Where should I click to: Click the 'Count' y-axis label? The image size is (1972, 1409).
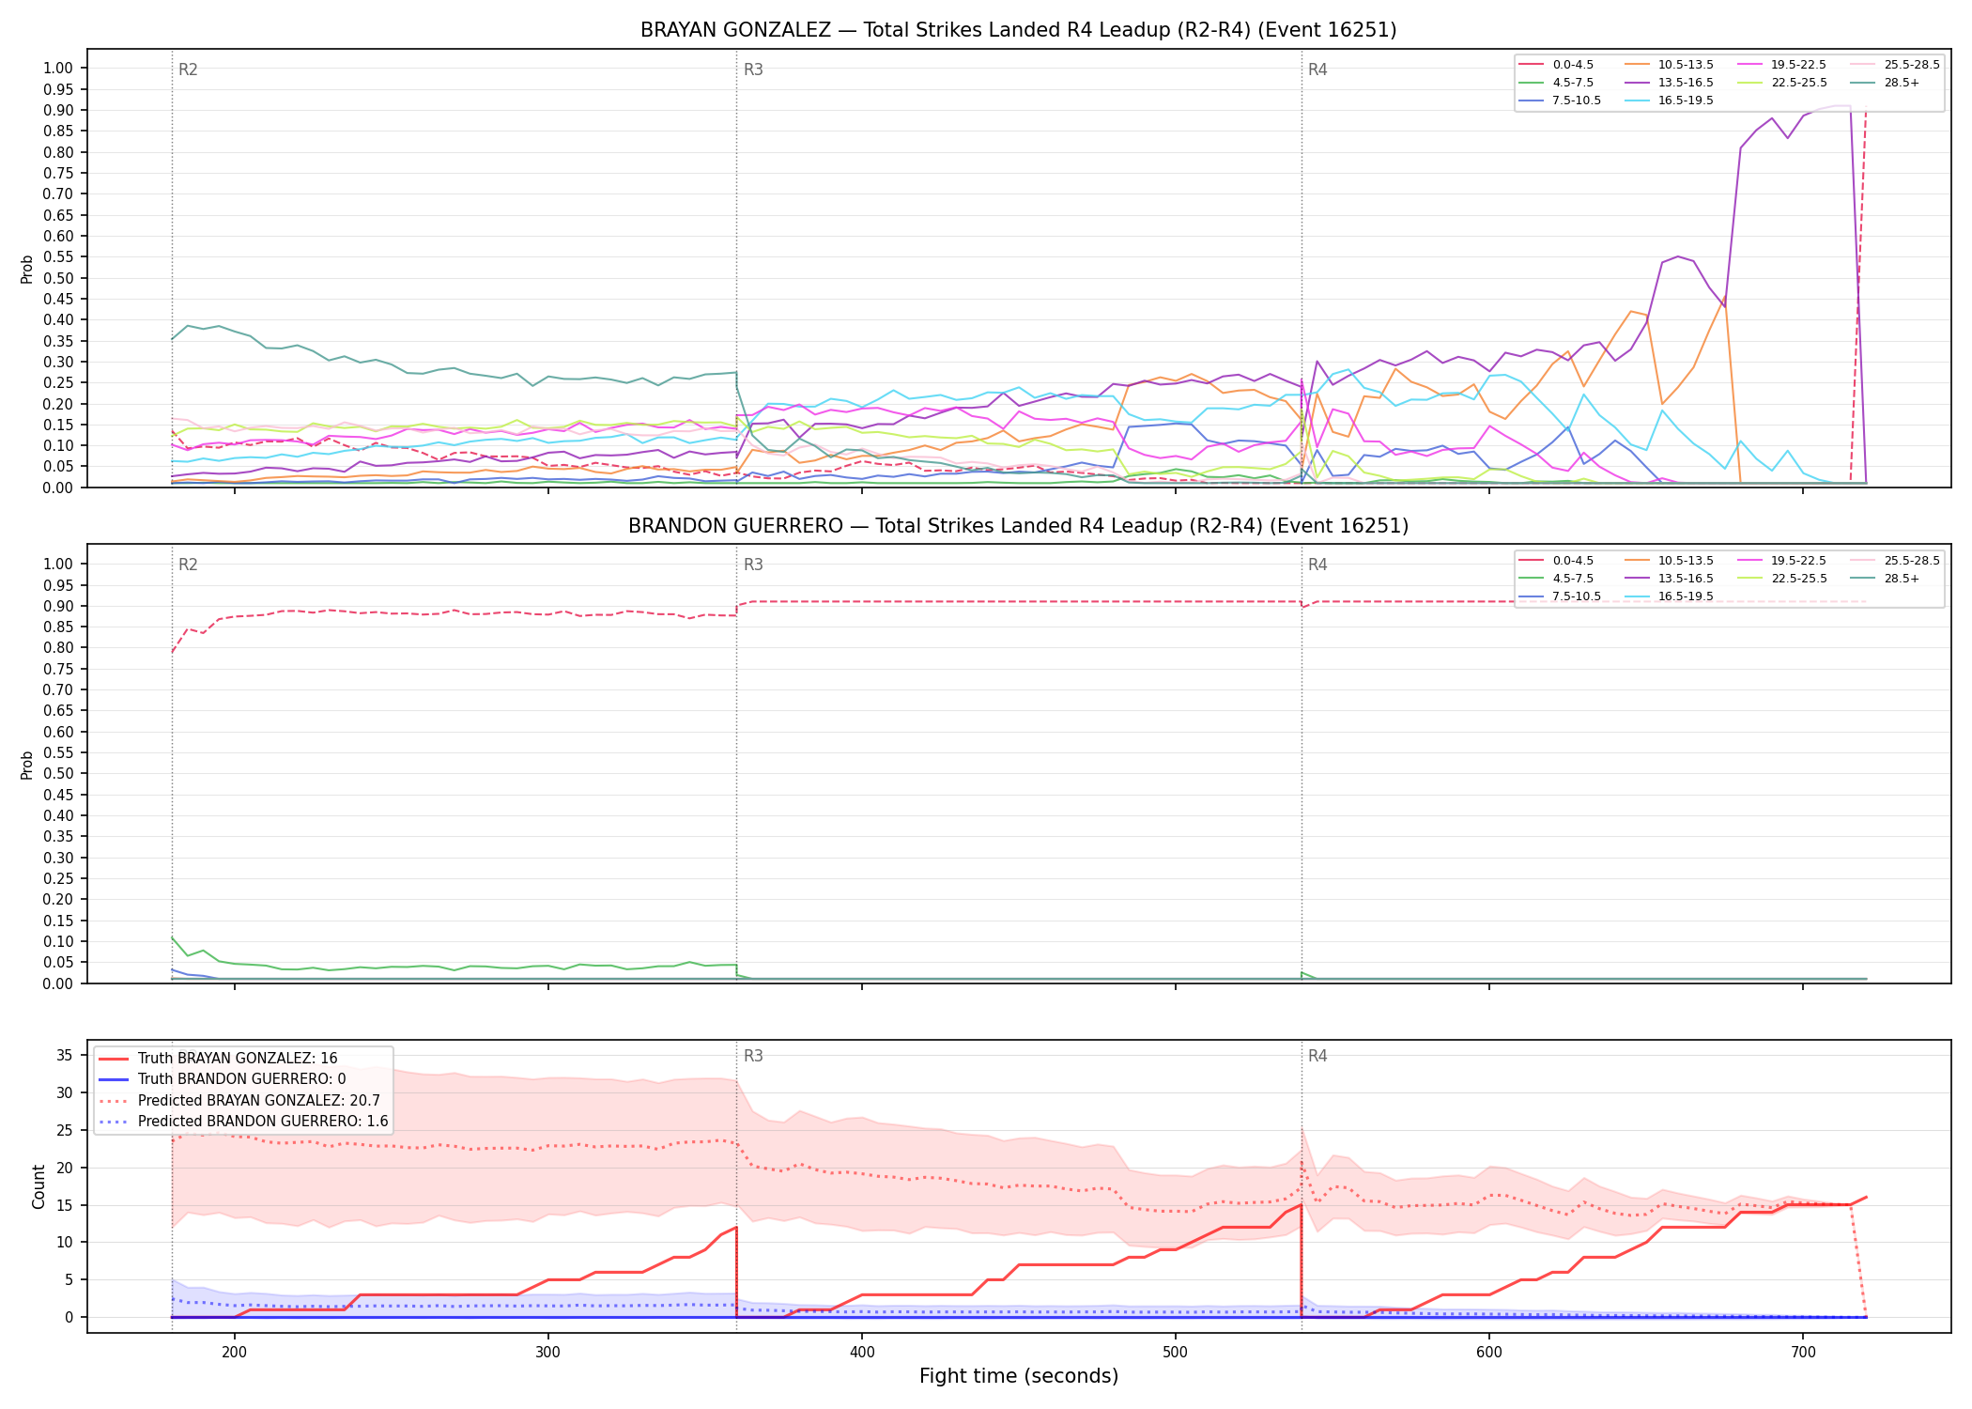coord(39,1186)
